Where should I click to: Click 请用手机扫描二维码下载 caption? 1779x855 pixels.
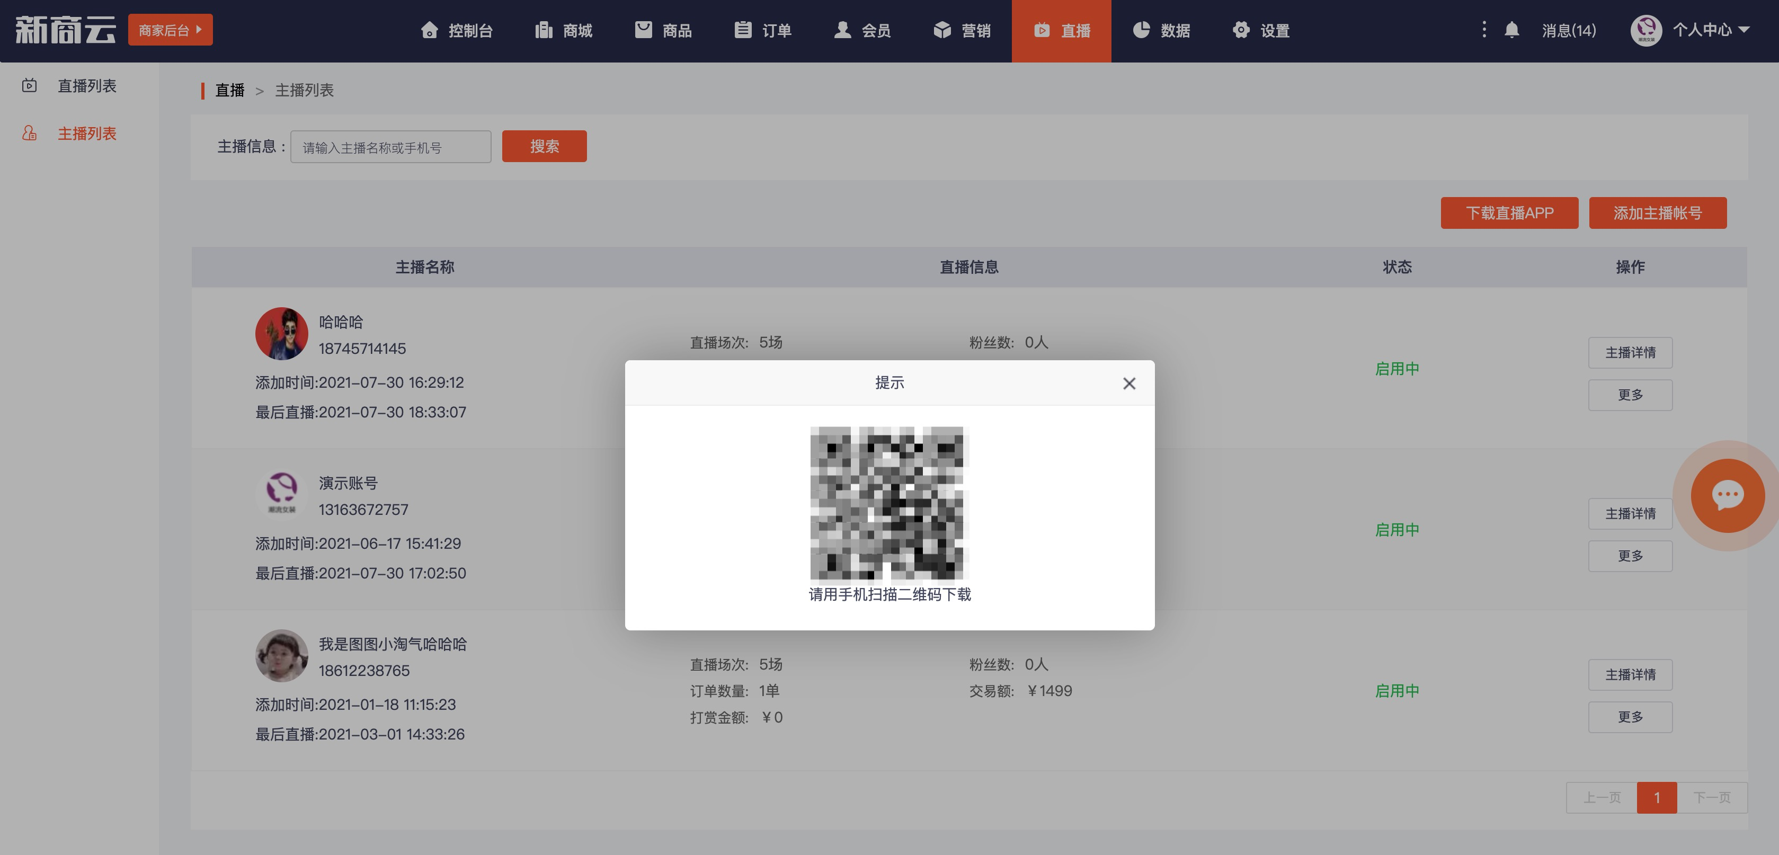pos(889,594)
